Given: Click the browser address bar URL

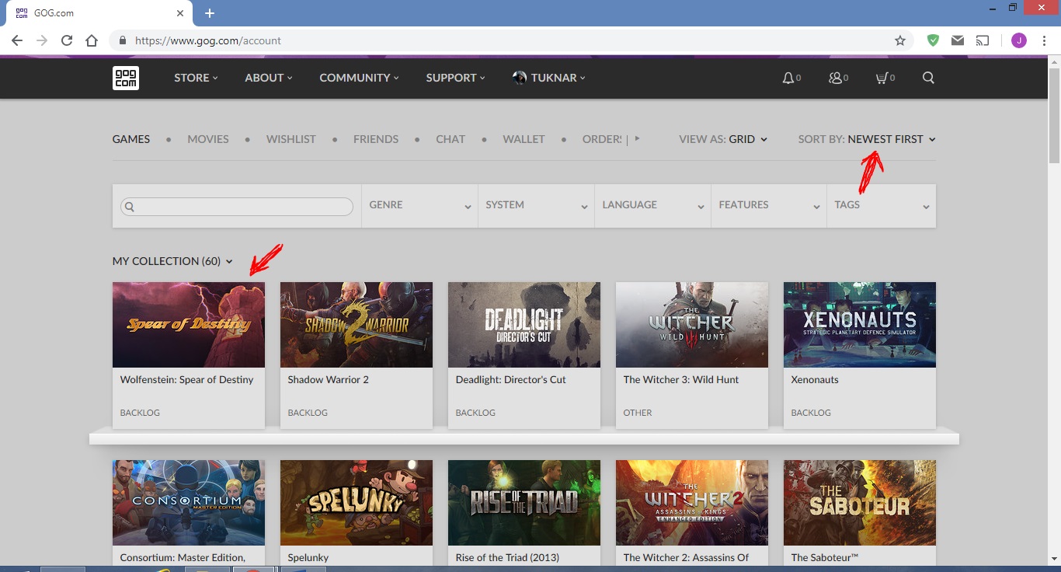Looking at the screenshot, I should (208, 40).
